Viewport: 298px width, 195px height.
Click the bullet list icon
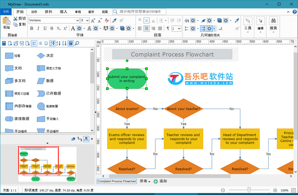161,20
